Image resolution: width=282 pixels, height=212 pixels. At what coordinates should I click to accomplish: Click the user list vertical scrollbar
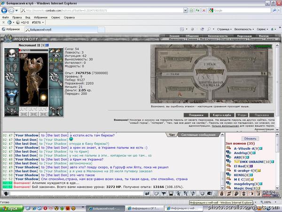[x=277, y=161]
